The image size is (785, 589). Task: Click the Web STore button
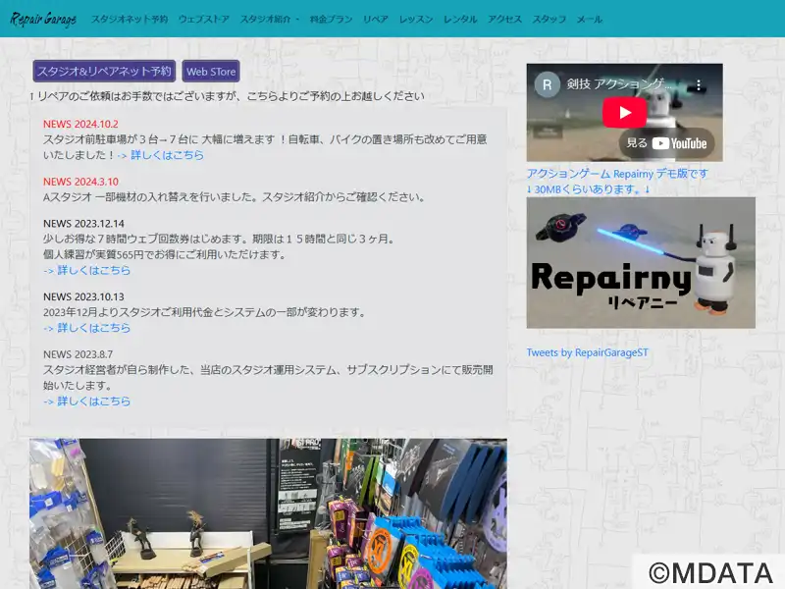[211, 71]
